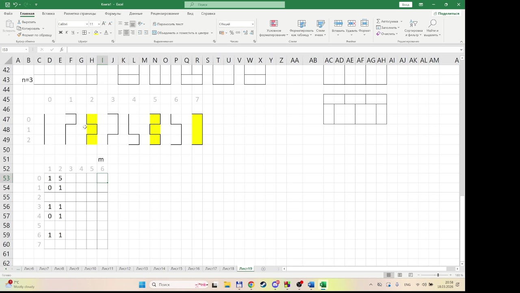The width and height of the screenshot is (520, 293).
Task: Switch to the Page Layout (Разметка страницы) tab
Action: tap(80, 13)
